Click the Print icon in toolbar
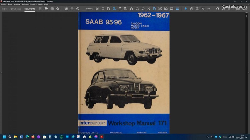 pos(46,9)
